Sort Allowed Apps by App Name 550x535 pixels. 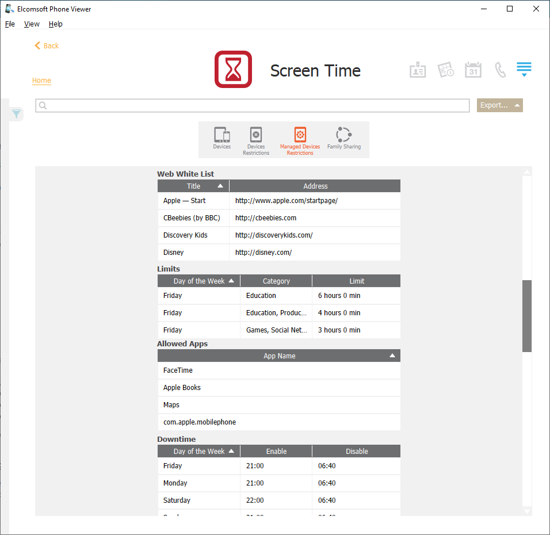coord(279,356)
